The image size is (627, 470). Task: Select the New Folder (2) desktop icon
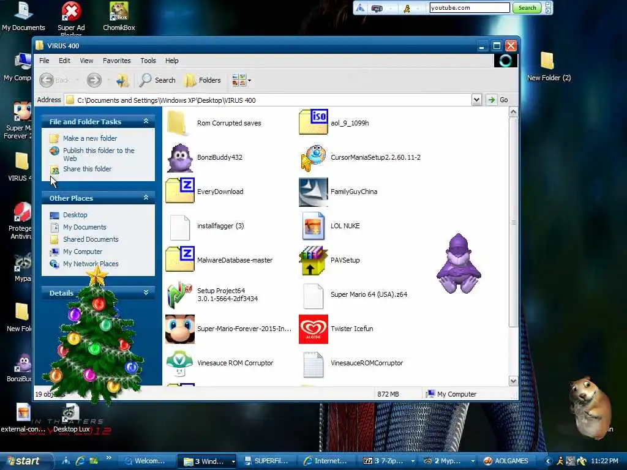pos(549,67)
